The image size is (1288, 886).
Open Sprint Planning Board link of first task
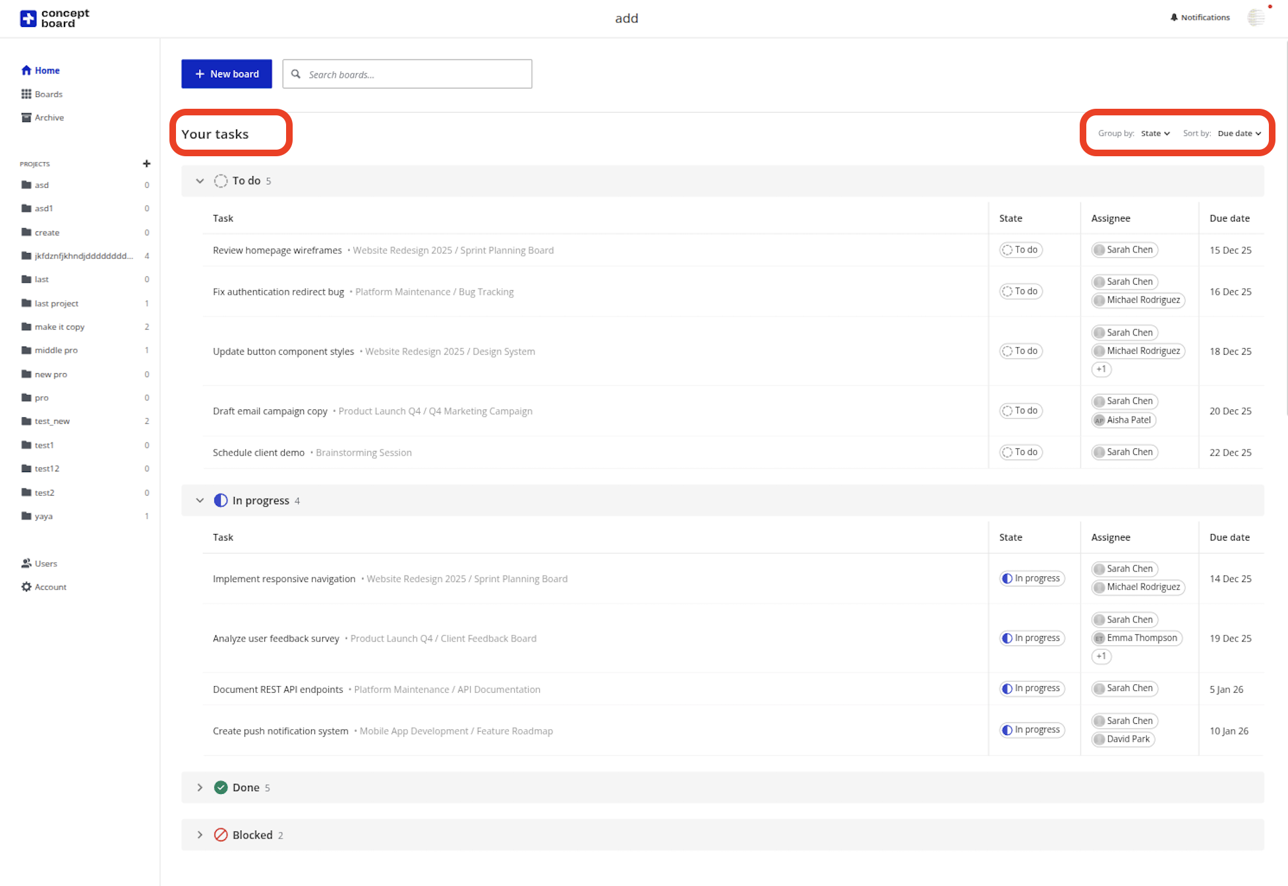506,251
